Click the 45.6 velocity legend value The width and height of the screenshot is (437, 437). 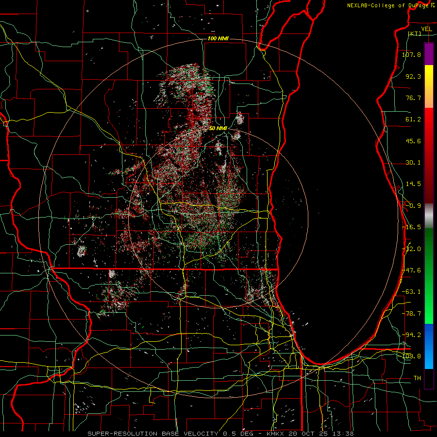point(413,141)
